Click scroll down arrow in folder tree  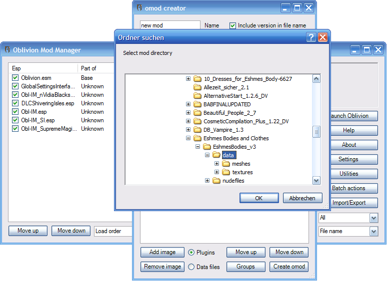click(x=316, y=181)
